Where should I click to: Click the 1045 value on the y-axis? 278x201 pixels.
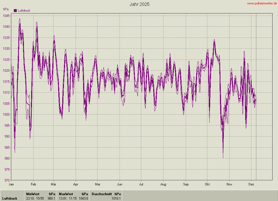point(7,16)
